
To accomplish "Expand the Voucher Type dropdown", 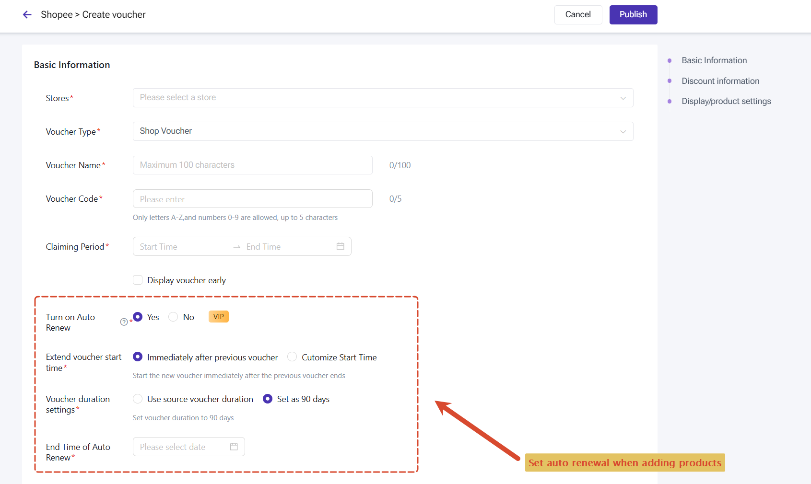I will tap(383, 131).
